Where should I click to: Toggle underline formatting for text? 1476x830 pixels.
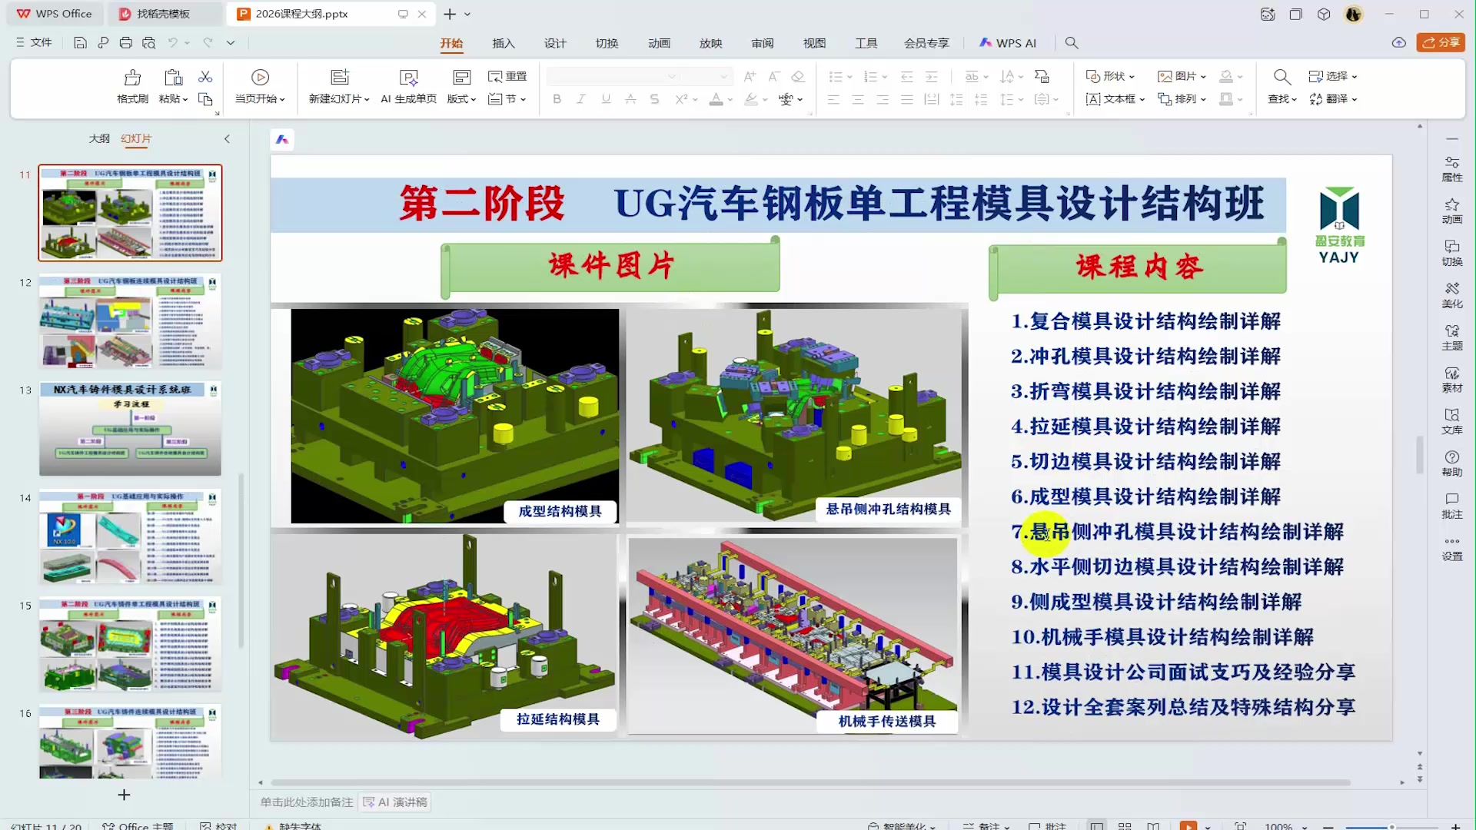point(606,99)
